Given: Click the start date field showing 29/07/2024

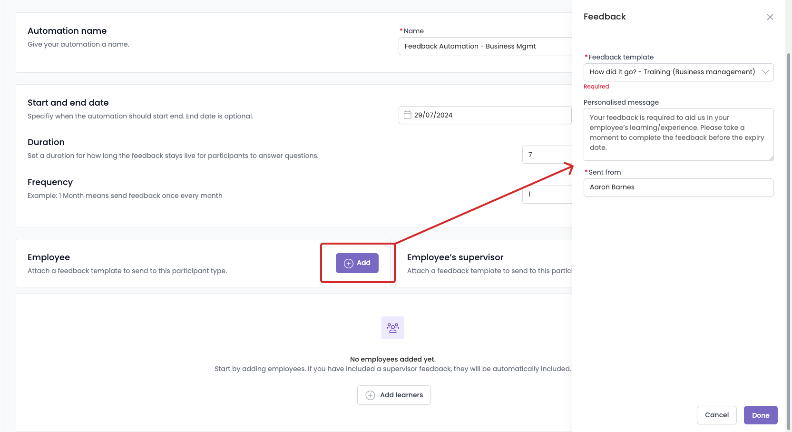Looking at the screenshot, I should click(485, 115).
